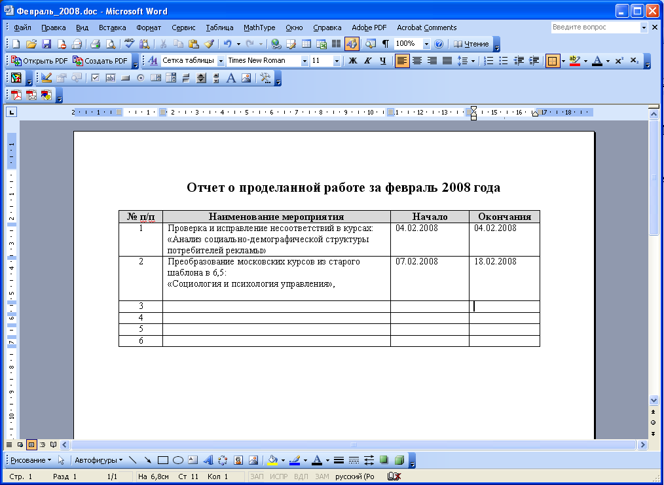This screenshot has width=664, height=485.
Task: Apply numbered list
Action: [489, 61]
